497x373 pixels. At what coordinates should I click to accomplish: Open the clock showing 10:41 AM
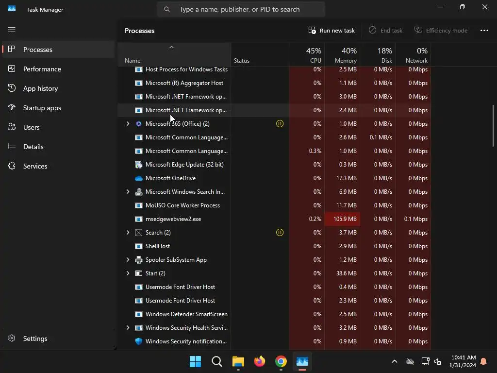[x=463, y=361]
